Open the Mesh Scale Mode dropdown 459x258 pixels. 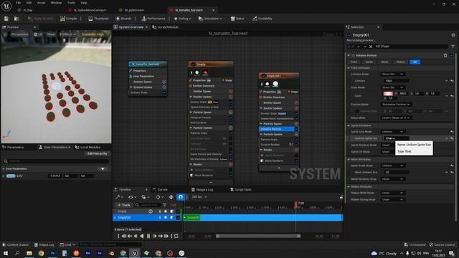(x=392, y=166)
